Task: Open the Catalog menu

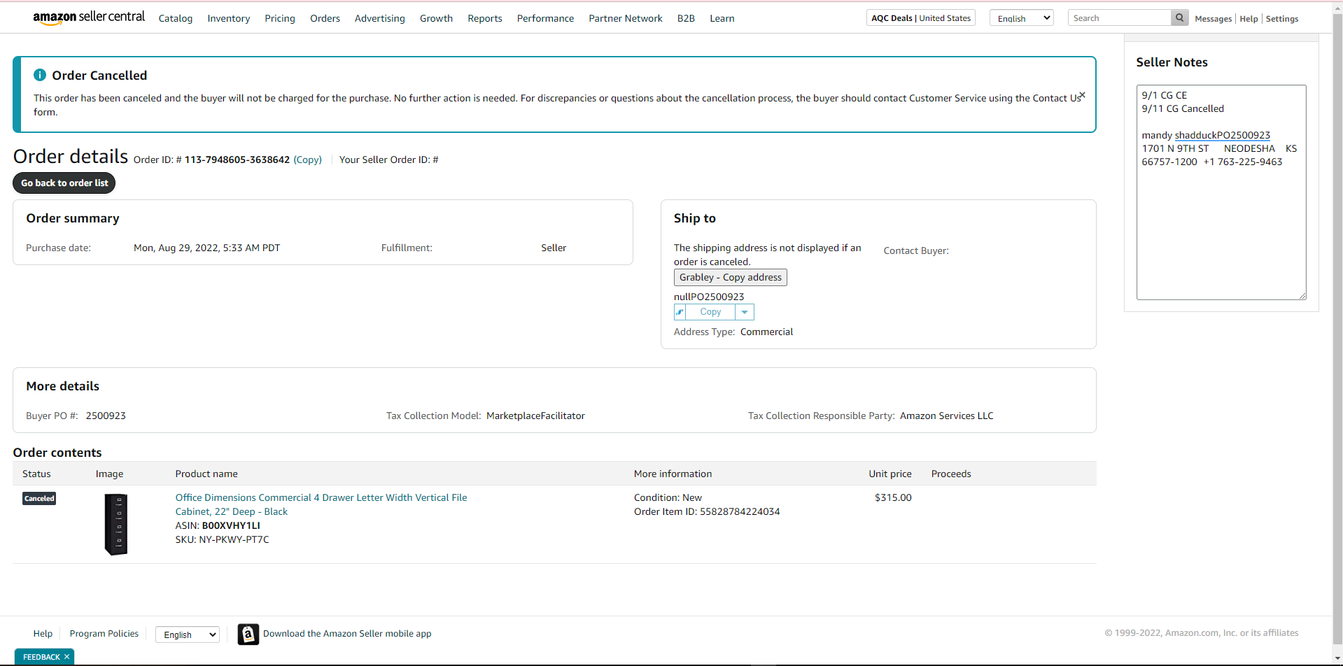Action: pyautogui.click(x=176, y=18)
